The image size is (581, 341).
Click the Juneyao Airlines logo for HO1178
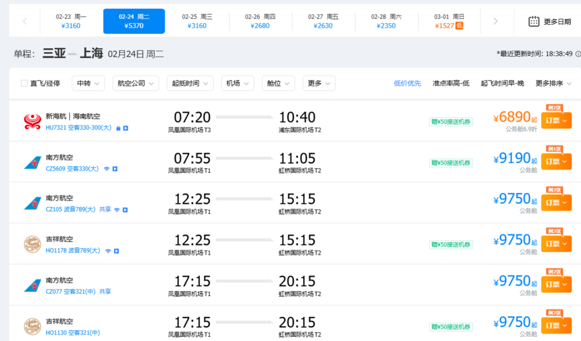(32, 244)
